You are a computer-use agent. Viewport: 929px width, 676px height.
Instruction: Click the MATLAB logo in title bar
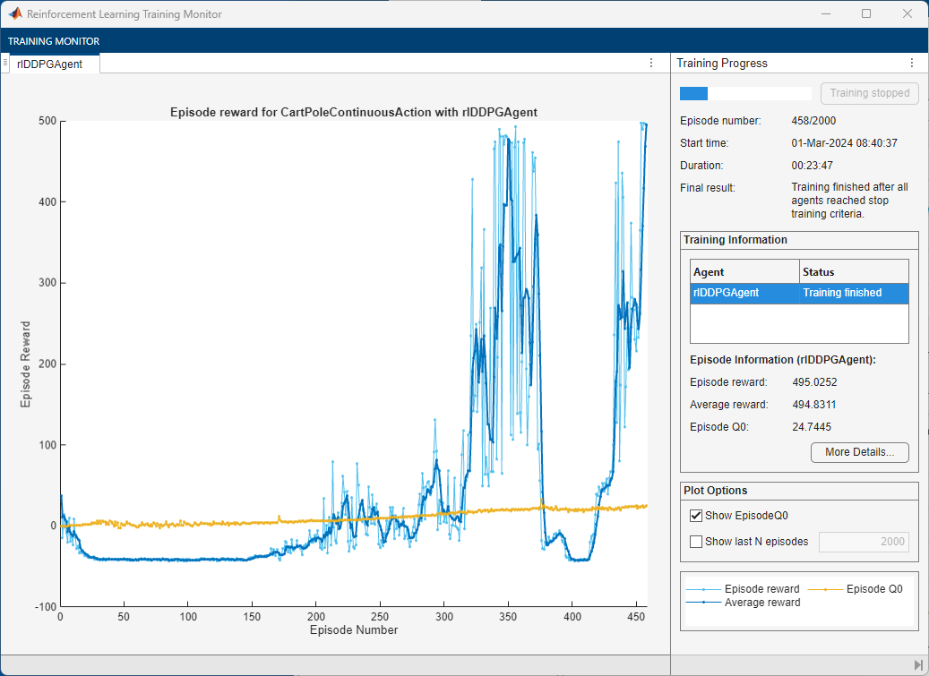[15, 14]
